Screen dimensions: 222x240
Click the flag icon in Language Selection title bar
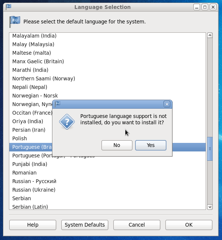[x=9, y=7]
